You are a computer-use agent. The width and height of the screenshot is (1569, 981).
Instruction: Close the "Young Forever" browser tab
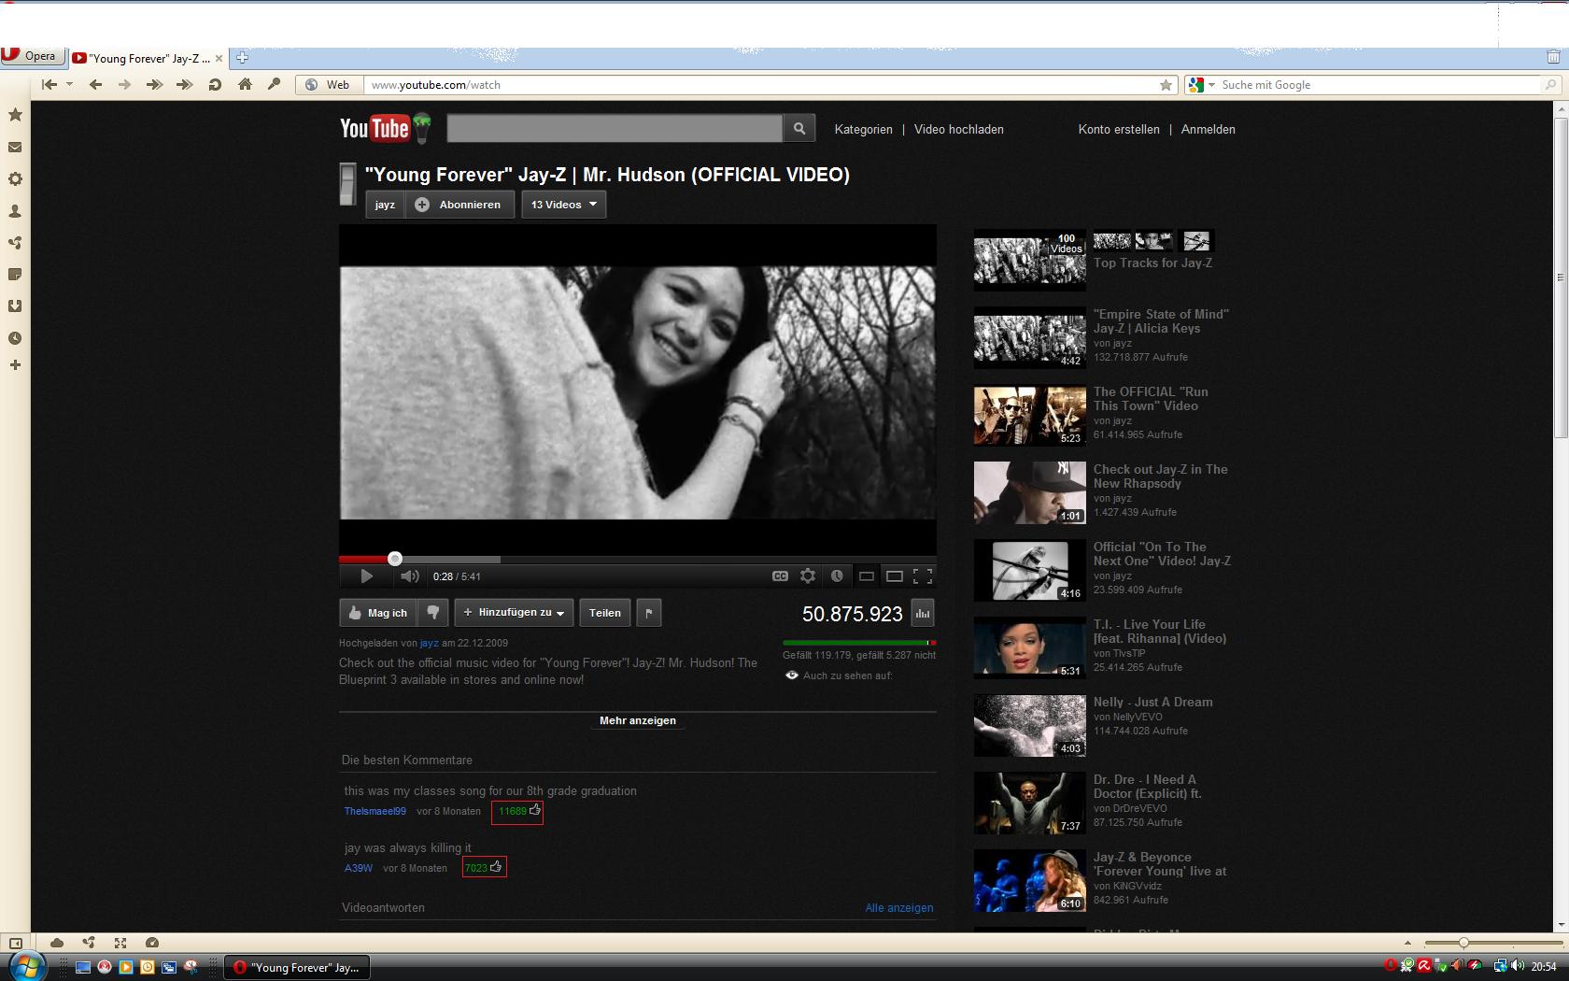click(x=219, y=58)
